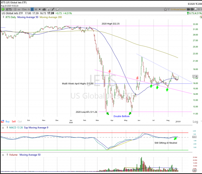202x174 pixels.
Task: Click the Moving Average 50 price label
Action: click(x=28, y=17)
